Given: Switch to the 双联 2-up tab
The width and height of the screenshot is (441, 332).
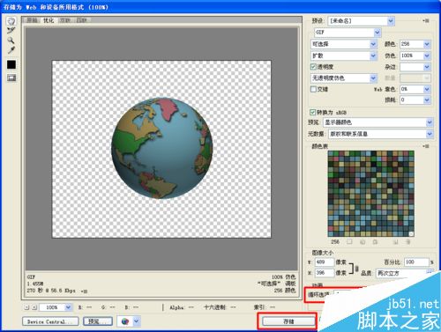Looking at the screenshot, I should tap(65, 20).
